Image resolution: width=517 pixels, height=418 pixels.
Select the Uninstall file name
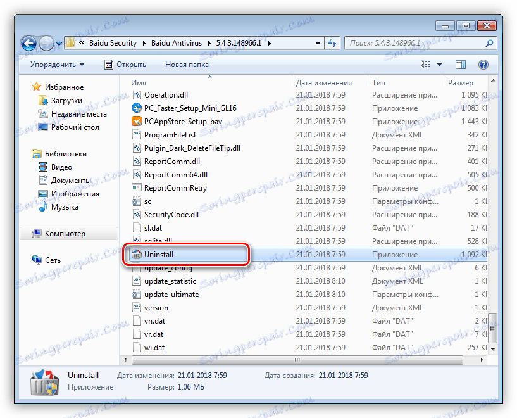(159, 255)
